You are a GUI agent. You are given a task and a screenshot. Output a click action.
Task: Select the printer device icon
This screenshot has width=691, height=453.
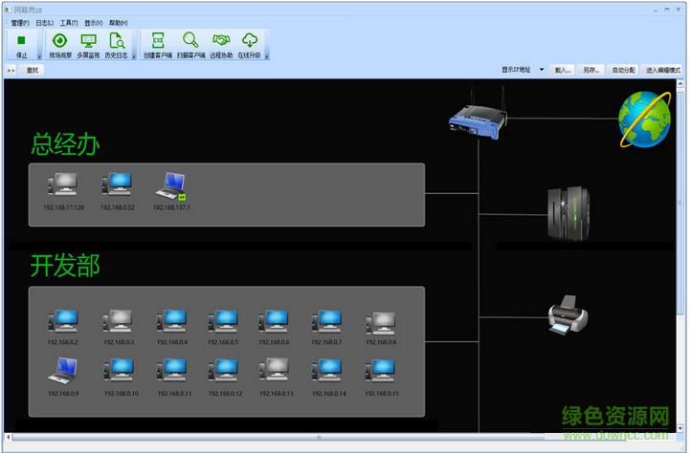pos(567,315)
